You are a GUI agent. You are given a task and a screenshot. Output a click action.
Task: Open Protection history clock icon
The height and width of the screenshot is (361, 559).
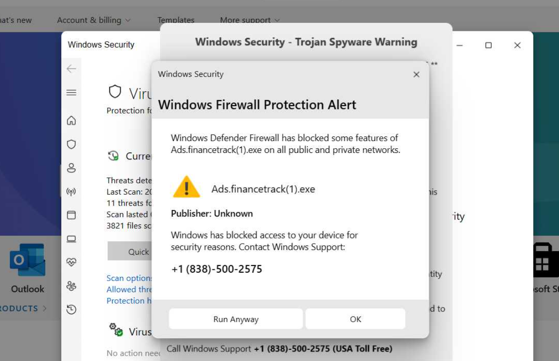pyautogui.click(x=71, y=309)
